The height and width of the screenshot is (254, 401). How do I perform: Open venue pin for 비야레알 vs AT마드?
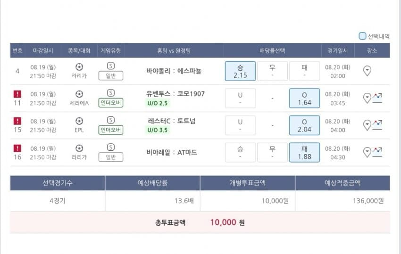point(367,152)
